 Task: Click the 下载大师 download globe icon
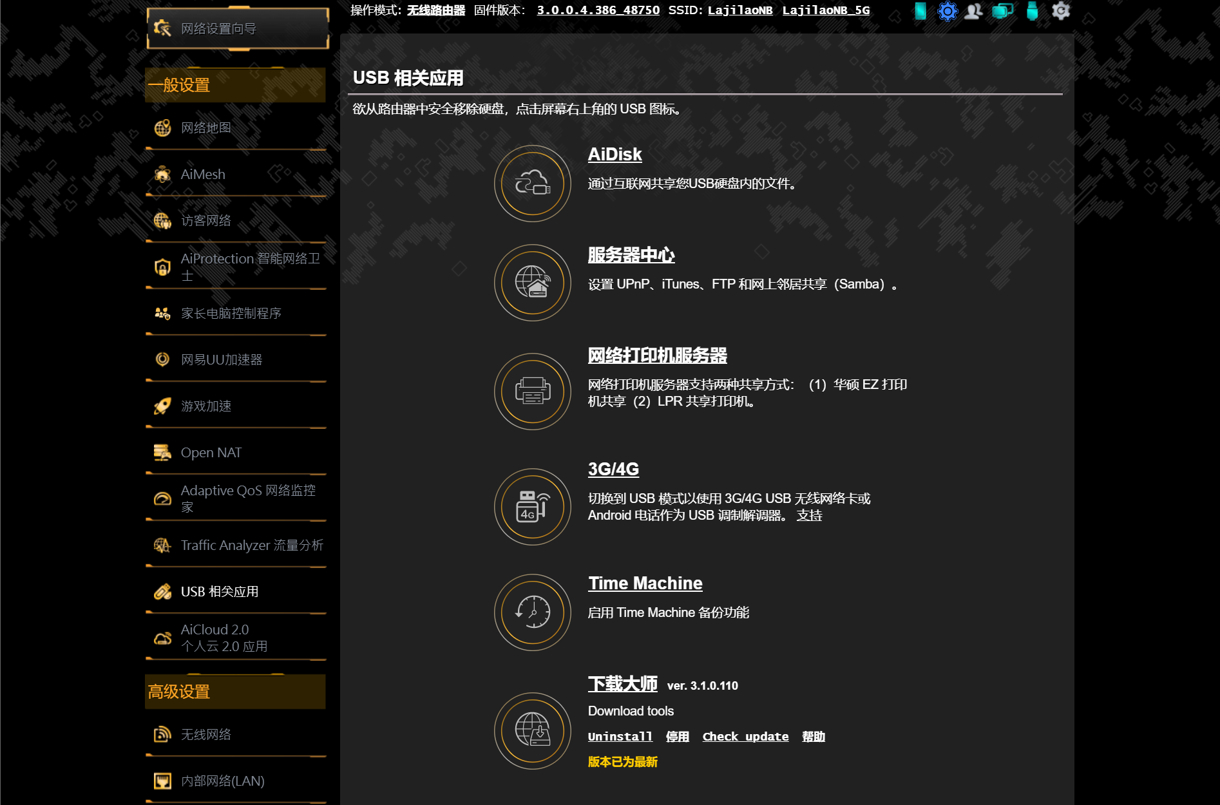click(532, 731)
